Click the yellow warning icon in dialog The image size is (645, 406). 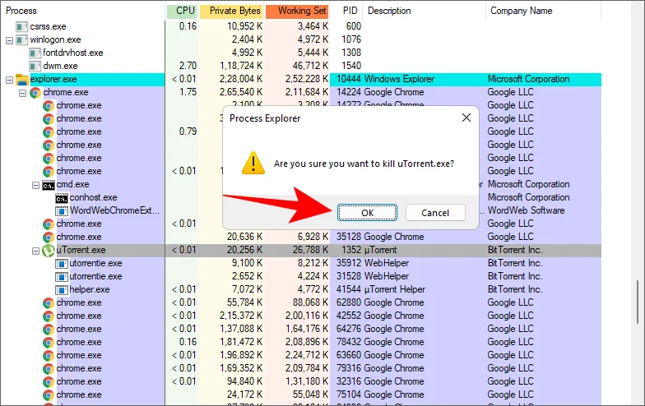coord(253,163)
